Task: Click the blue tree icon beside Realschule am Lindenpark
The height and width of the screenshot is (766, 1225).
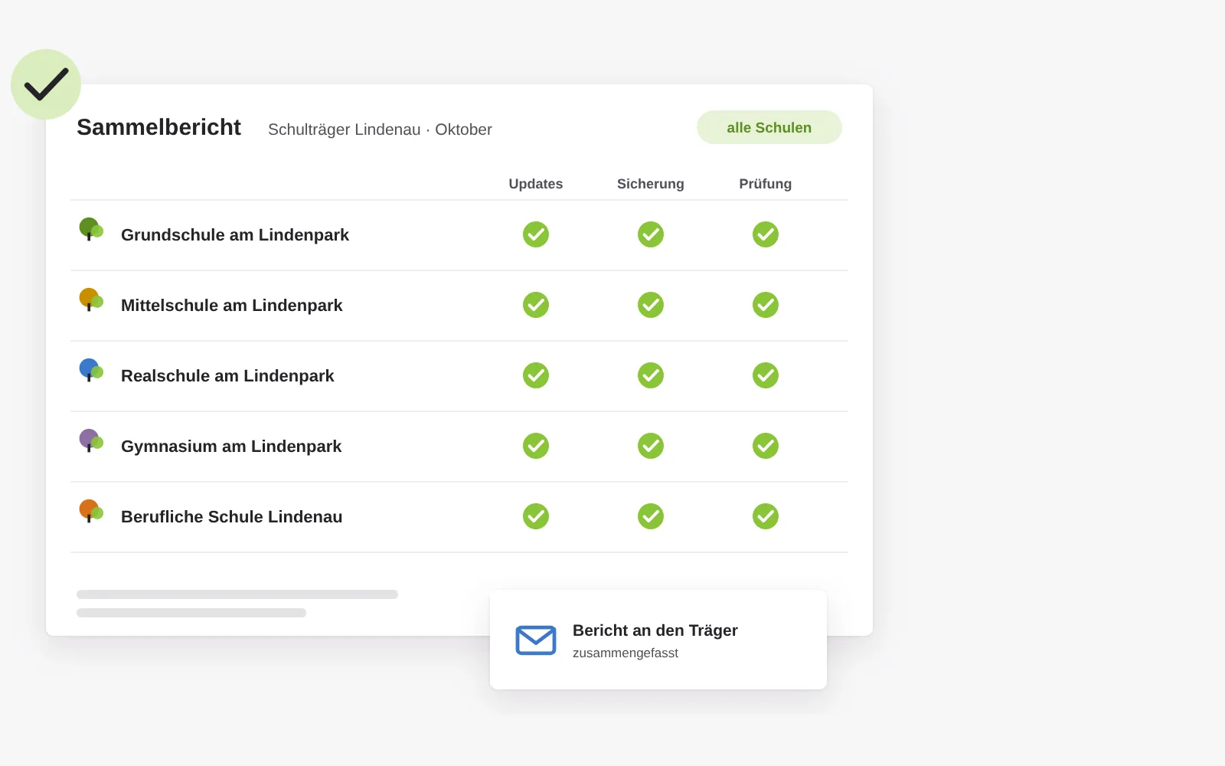Action: tap(91, 370)
